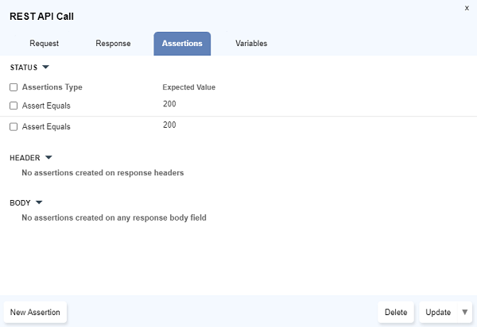This screenshot has height=327, width=477.
Task: Click the Expected Value column header
Action: pos(189,87)
